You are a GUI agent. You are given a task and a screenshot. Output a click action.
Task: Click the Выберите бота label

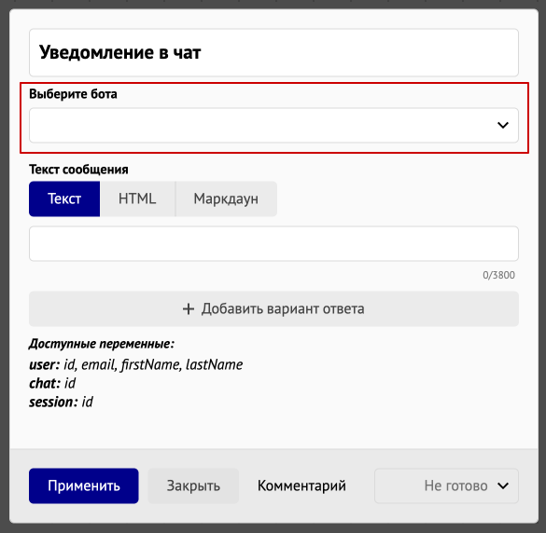point(73,94)
